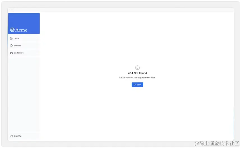
Task: Click the 404 Not Found heading
Action: (x=137, y=73)
